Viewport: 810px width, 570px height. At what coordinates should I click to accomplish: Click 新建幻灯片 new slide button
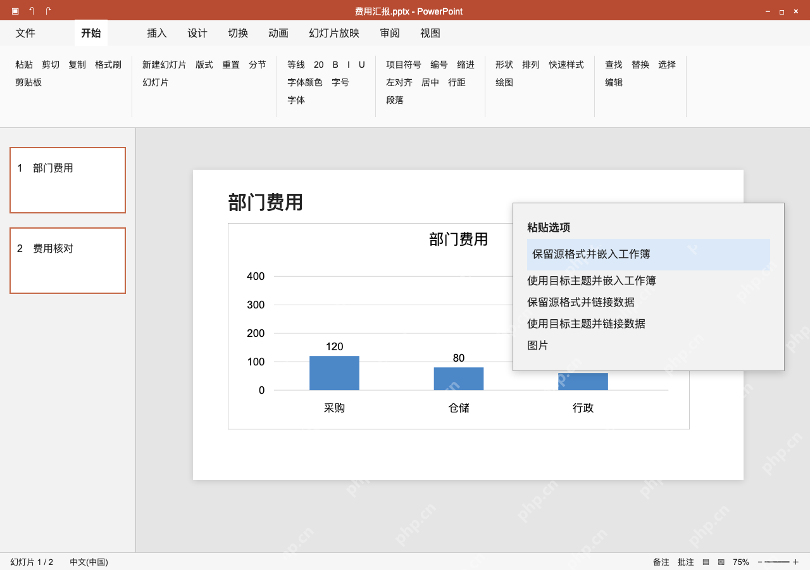[x=165, y=65]
